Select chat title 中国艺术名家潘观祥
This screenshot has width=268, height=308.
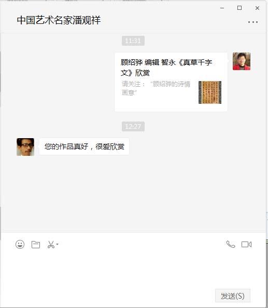[x=59, y=20]
